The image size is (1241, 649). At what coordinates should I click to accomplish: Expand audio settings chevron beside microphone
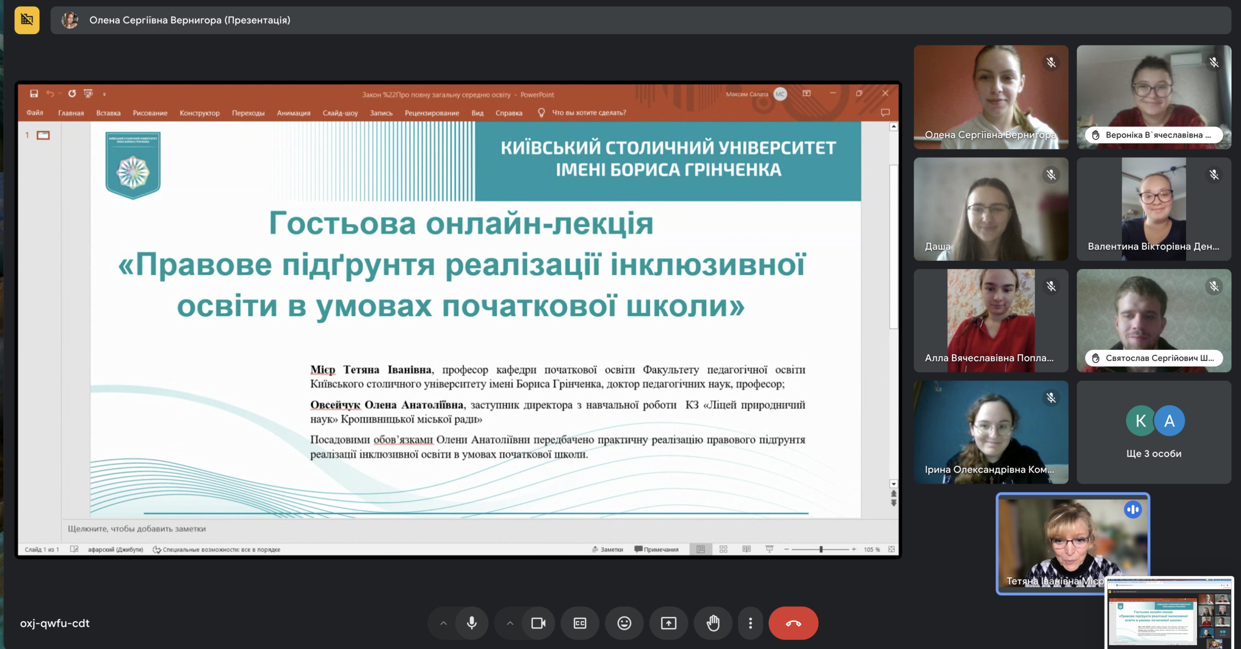(443, 623)
